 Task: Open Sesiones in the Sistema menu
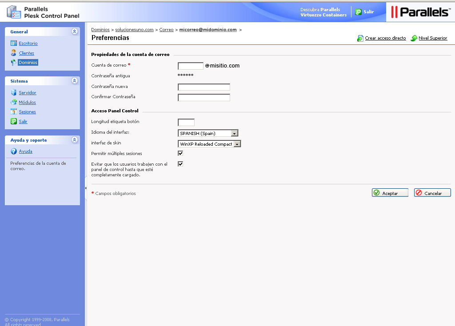(x=27, y=111)
